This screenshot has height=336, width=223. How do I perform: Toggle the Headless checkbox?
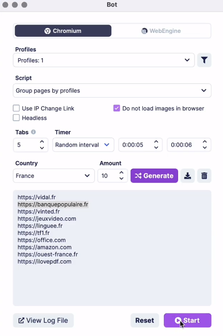(16, 118)
